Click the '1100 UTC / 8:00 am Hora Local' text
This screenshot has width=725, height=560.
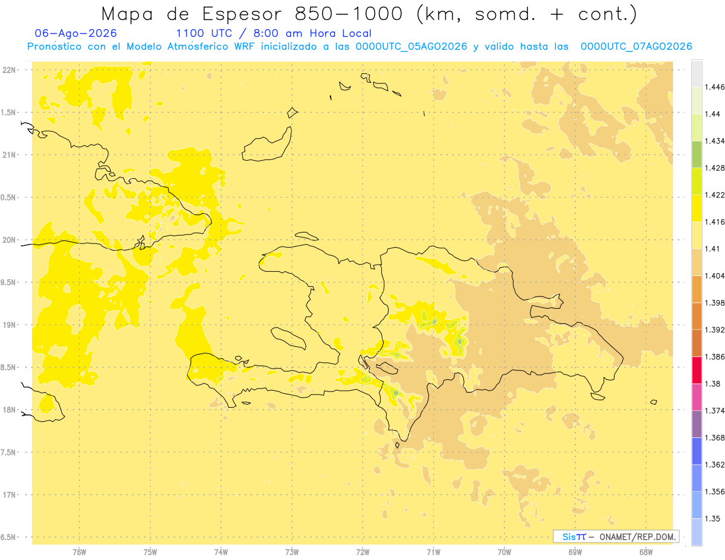(274, 33)
